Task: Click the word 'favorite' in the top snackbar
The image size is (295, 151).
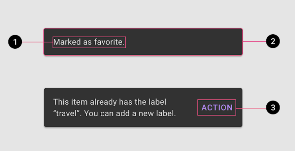Action: [108, 42]
